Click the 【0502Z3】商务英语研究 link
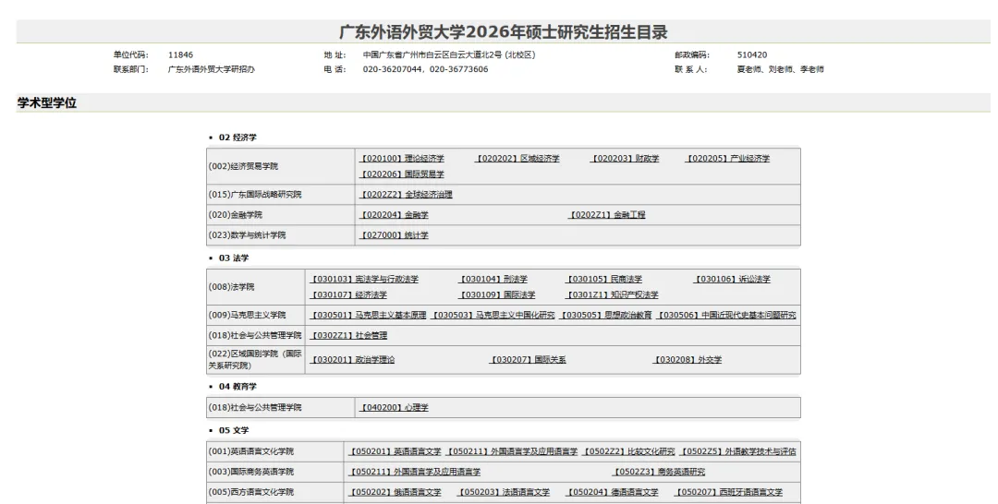Screen dimensions: 998x504 659,473
